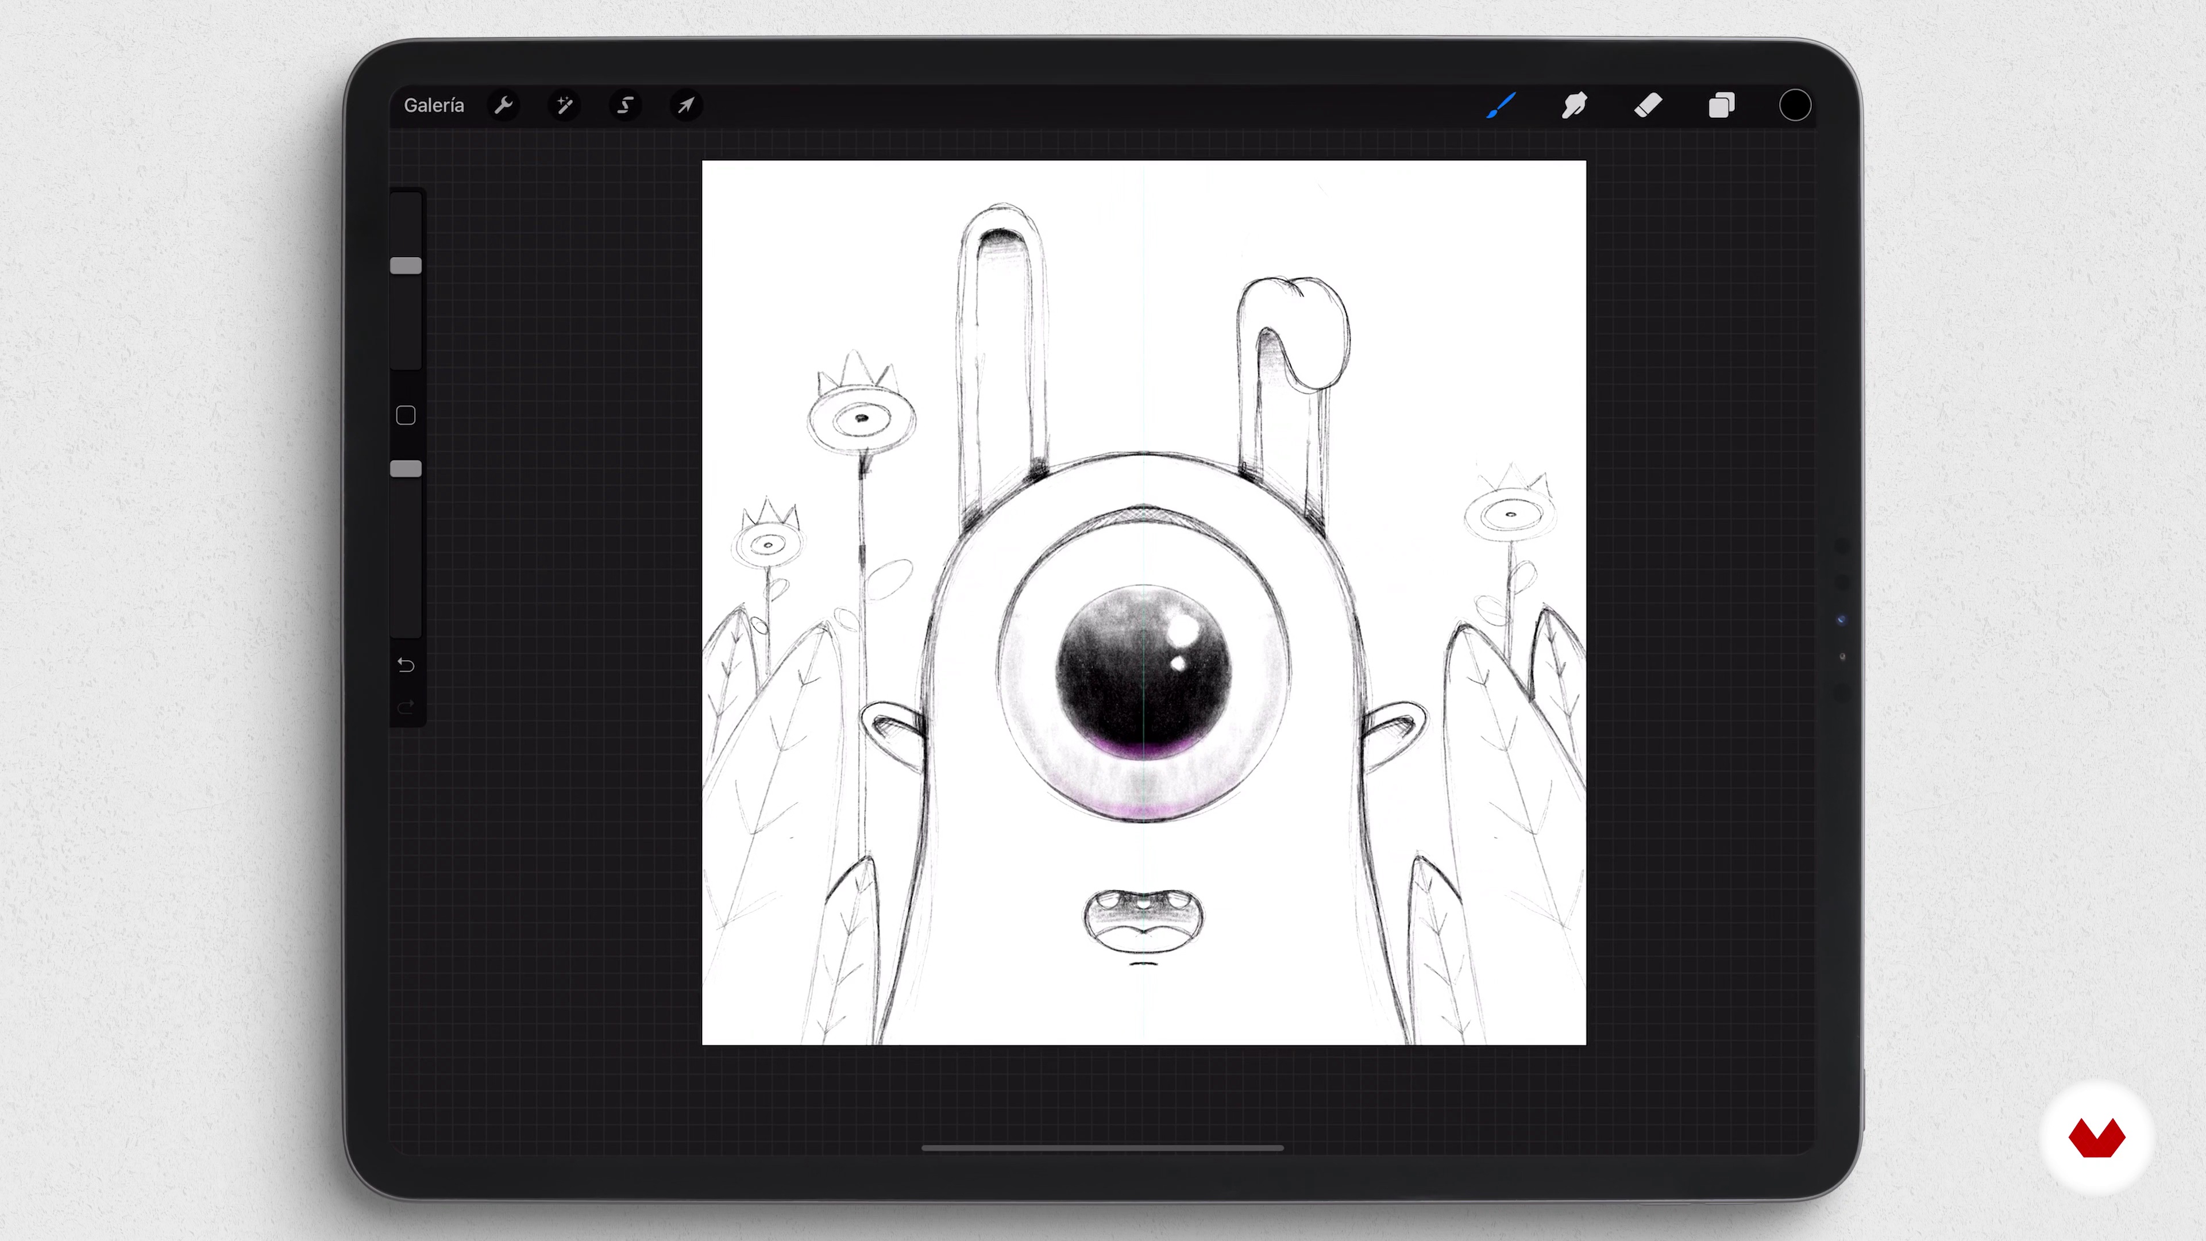This screenshot has width=2206, height=1241.
Task: Select the Brush tool
Action: coord(1501,105)
